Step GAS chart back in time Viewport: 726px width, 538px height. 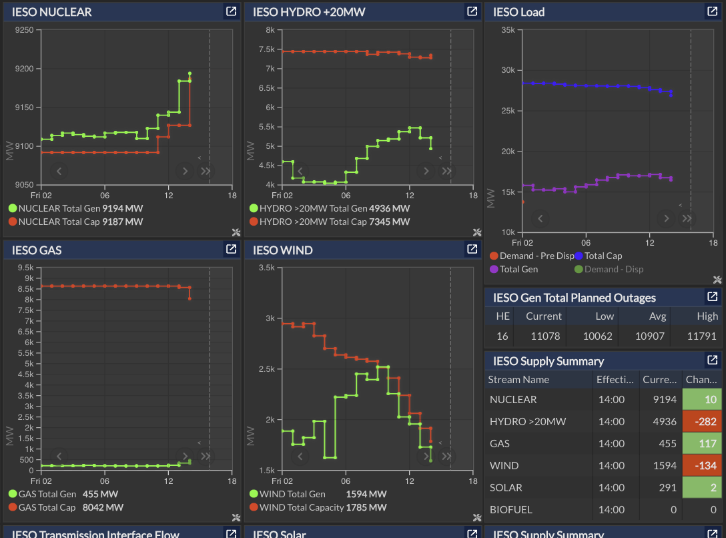[x=59, y=457]
